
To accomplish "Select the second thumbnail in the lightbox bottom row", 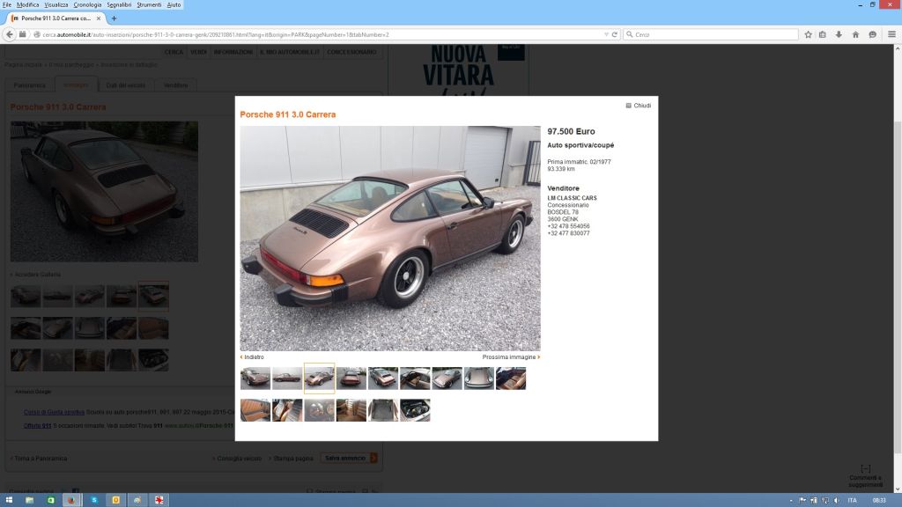I will pos(287,410).
